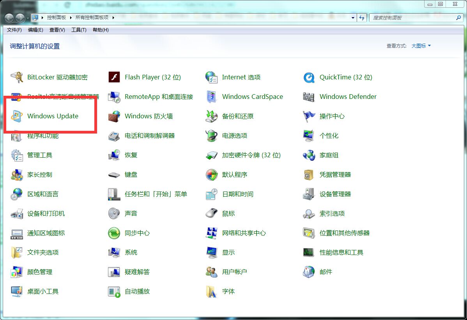Image resolution: width=467 pixels, height=320 pixels.
Task: Click the Forward navigation button
Action: tap(20, 18)
